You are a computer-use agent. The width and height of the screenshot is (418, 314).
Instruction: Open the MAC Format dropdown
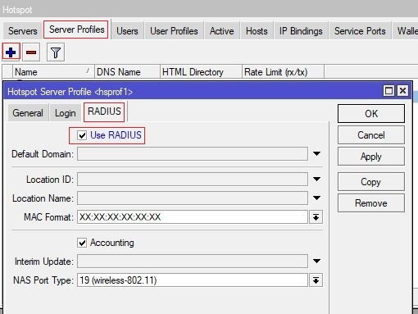point(316,217)
